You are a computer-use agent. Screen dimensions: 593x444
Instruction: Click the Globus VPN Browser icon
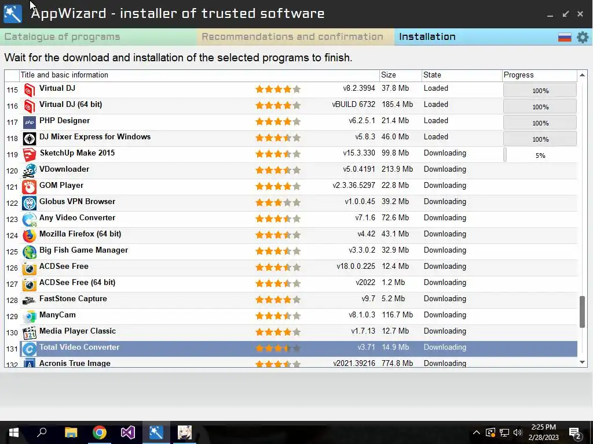pos(29,203)
